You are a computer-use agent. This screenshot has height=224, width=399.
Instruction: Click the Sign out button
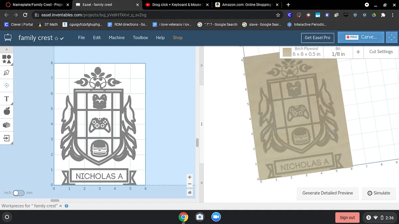pyautogui.click(x=347, y=217)
